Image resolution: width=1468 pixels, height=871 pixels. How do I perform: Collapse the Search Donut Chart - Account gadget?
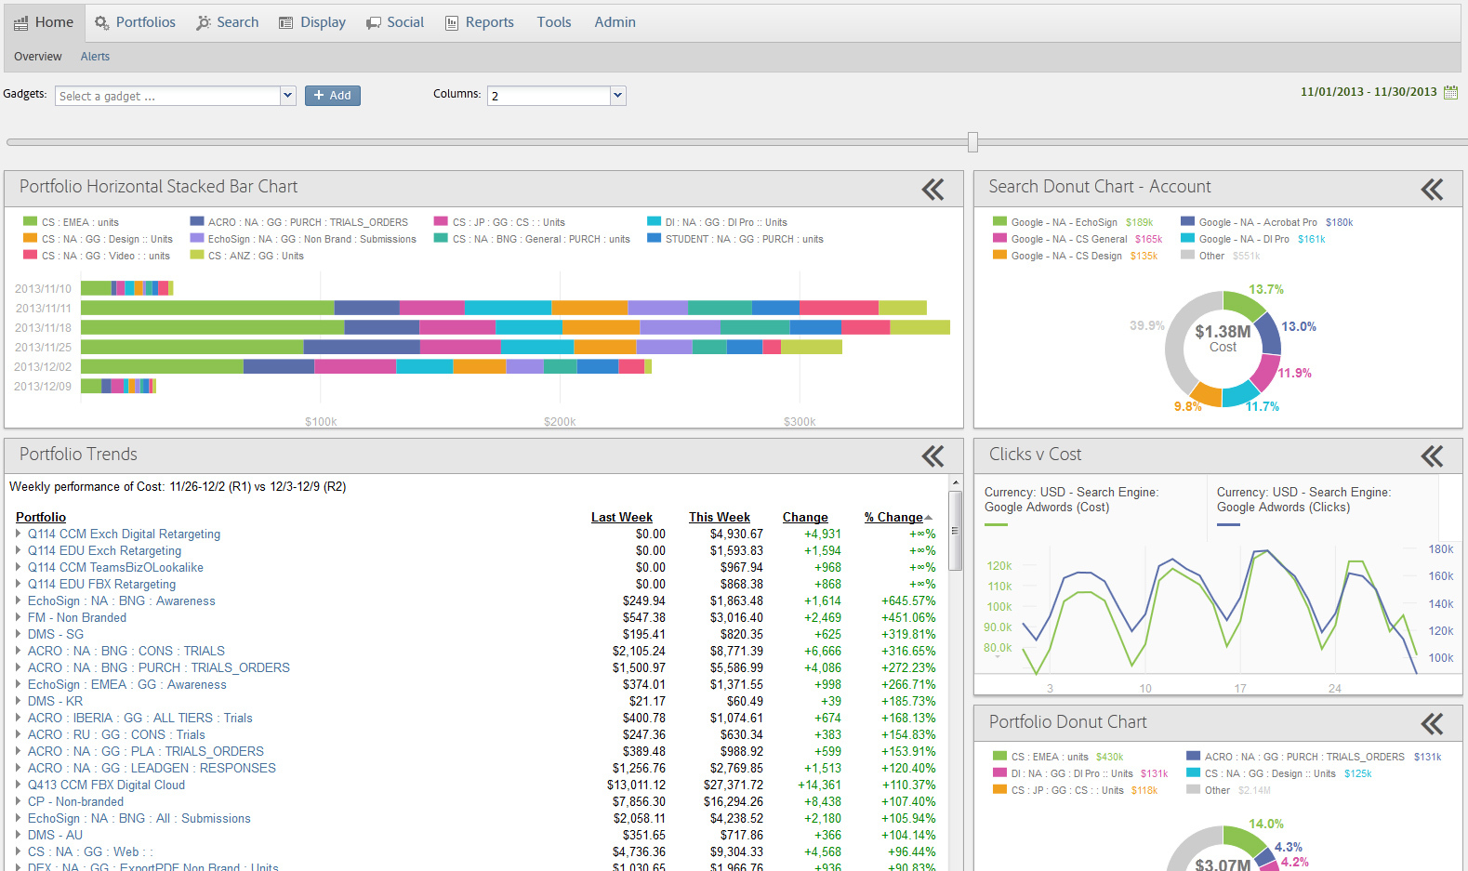pos(1433,190)
